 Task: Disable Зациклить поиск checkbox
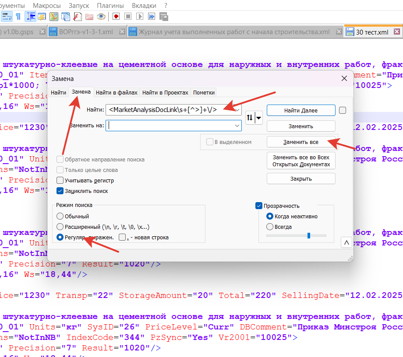coord(60,191)
